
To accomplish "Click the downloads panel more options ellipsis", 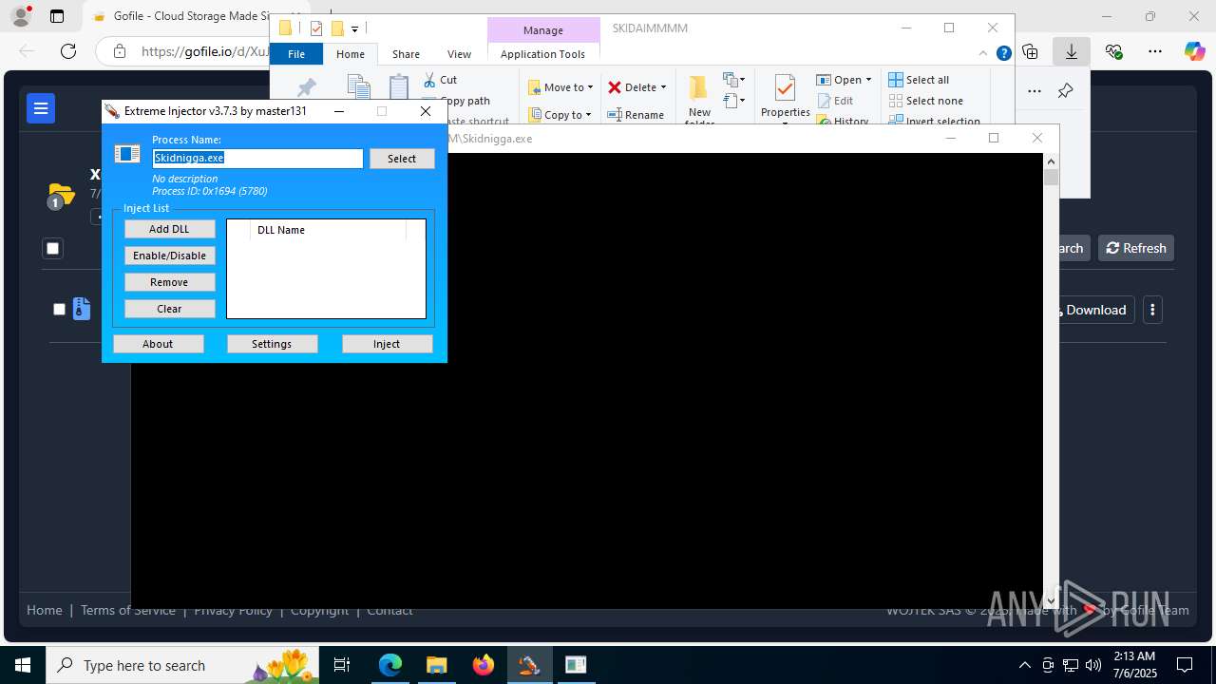I will [1034, 91].
